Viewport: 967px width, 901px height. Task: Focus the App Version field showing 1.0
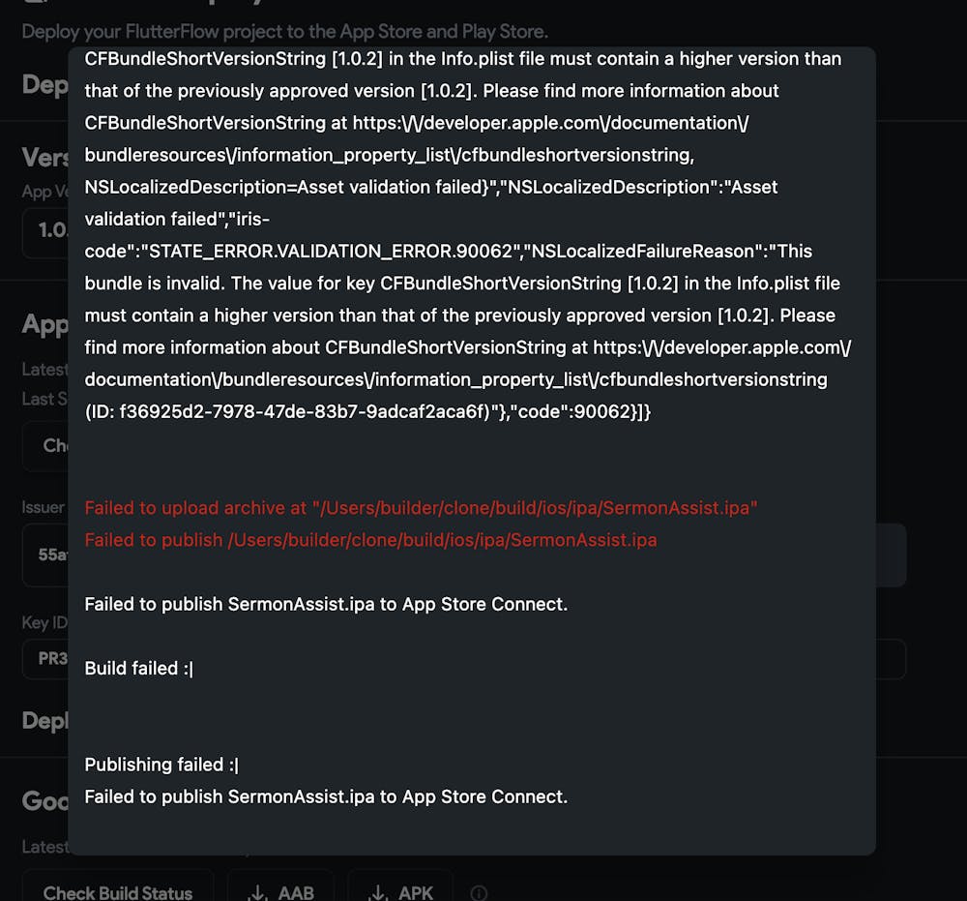(45, 232)
